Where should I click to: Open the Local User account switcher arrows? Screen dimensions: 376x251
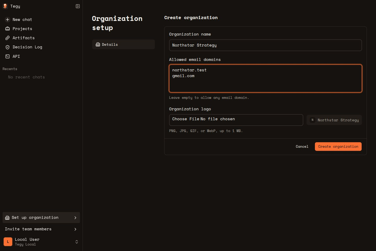[77, 242]
